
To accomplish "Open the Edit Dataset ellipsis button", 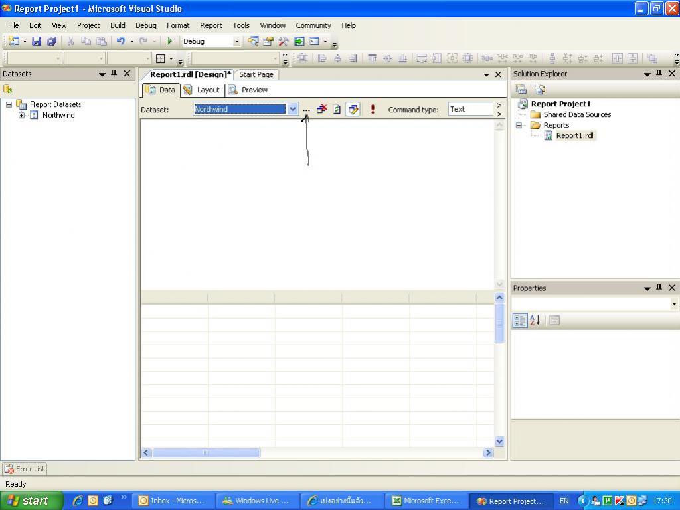I will click(306, 110).
